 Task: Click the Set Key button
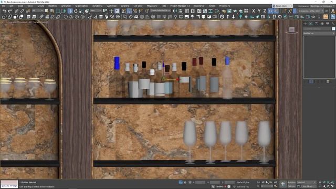291,186
